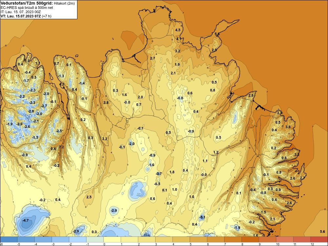Viewport: 328px width, 246px height.
Task: Click the -0.5 temperature reading
Action: pyautogui.click(x=157, y=184)
